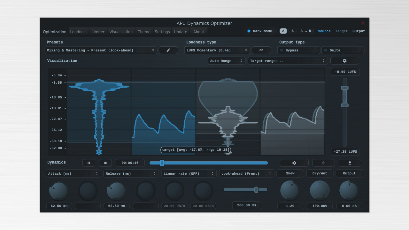Screen dimensions: 409x230
Task: Open visualization settings gear
Action: pos(345,61)
